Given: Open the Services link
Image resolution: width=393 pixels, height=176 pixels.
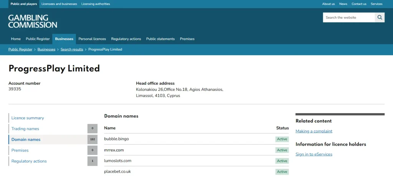Looking at the screenshot, I should tap(376, 4).
